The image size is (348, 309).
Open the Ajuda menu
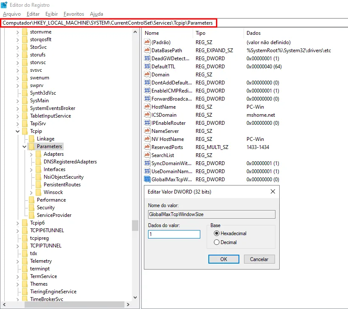click(x=96, y=14)
